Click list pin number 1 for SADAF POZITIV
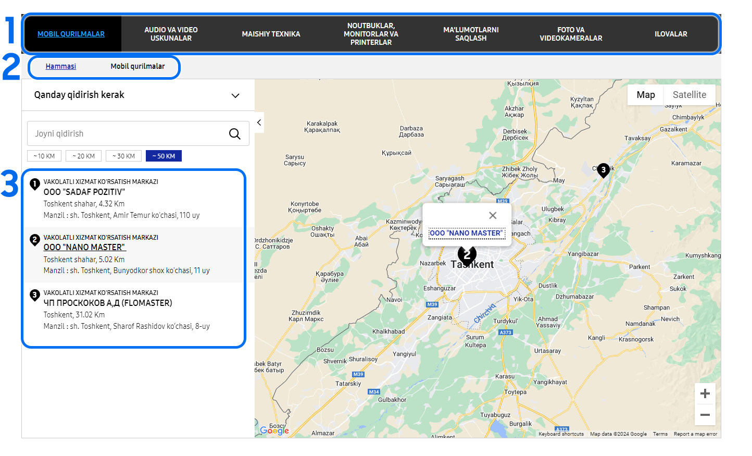 point(35,184)
